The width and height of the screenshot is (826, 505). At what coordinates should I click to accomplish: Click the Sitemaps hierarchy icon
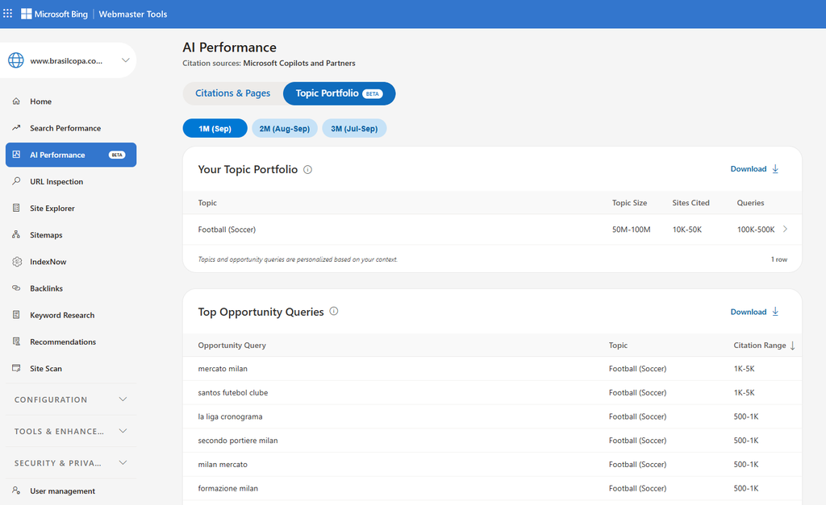point(16,234)
